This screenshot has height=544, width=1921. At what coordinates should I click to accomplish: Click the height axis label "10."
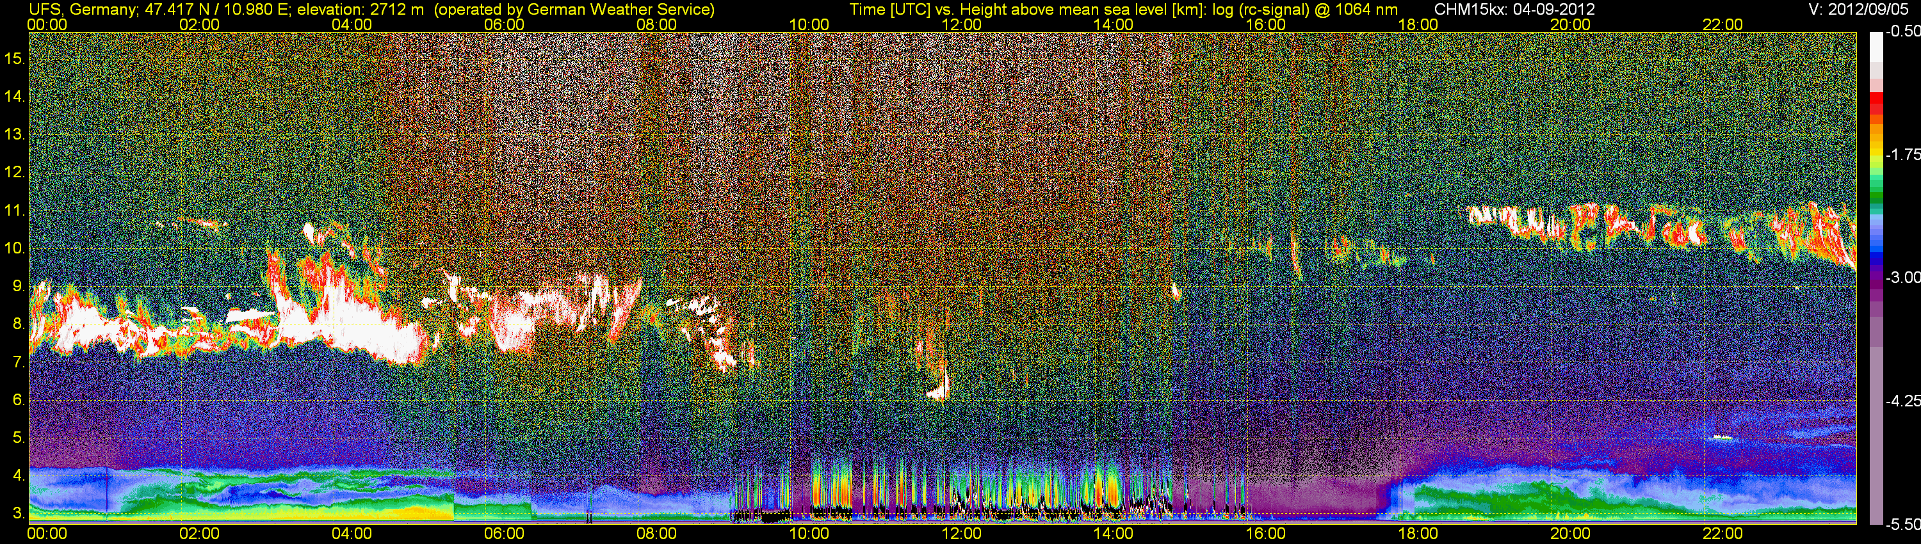tap(15, 248)
